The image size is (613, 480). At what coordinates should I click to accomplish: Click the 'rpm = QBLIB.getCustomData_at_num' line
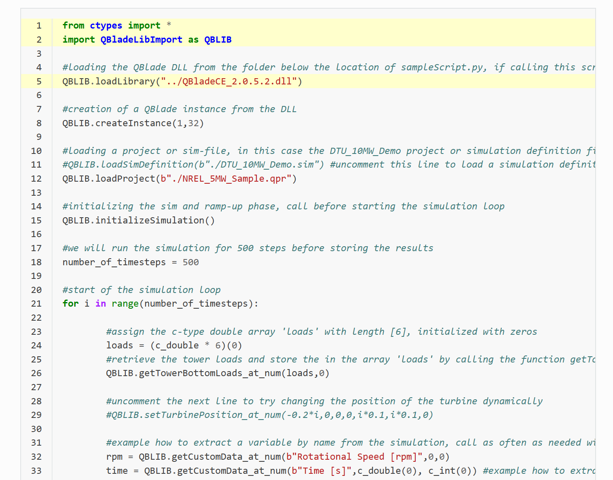pyautogui.click(x=278, y=457)
